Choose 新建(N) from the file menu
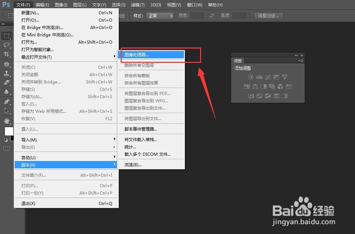This screenshot has width=355, height=234. point(66,13)
